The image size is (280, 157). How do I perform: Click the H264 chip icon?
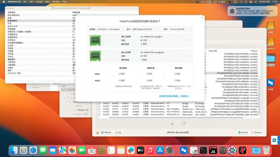(x=95, y=40)
